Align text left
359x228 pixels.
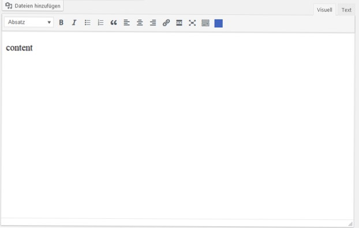click(x=126, y=22)
